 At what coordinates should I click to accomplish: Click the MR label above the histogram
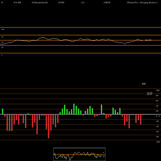pyautogui.click(x=144, y=84)
